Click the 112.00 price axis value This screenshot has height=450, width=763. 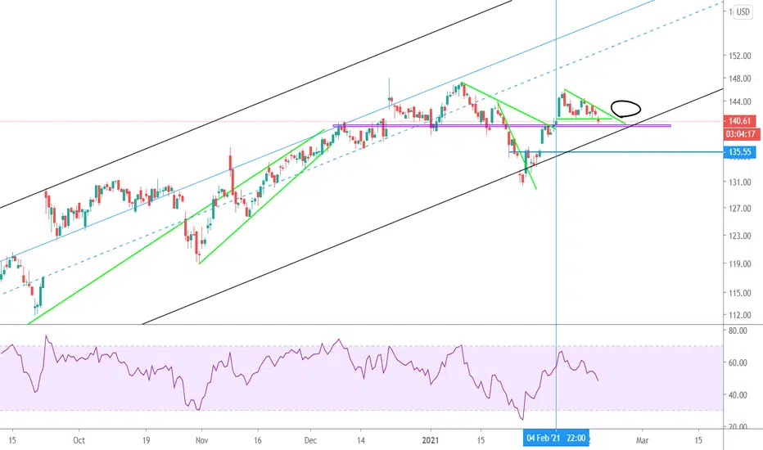pyautogui.click(x=740, y=315)
